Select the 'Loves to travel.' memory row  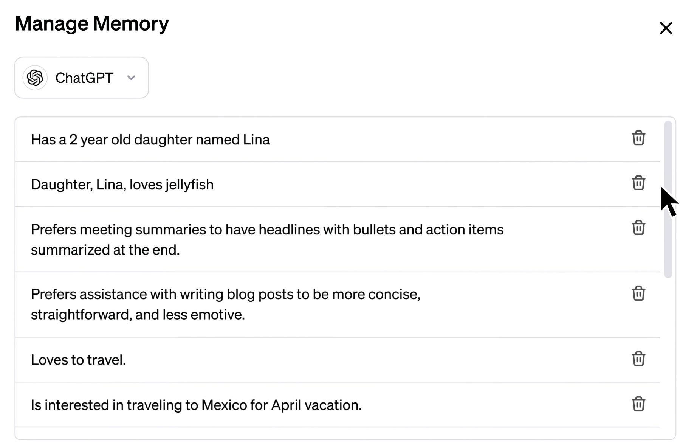coord(78,360)
